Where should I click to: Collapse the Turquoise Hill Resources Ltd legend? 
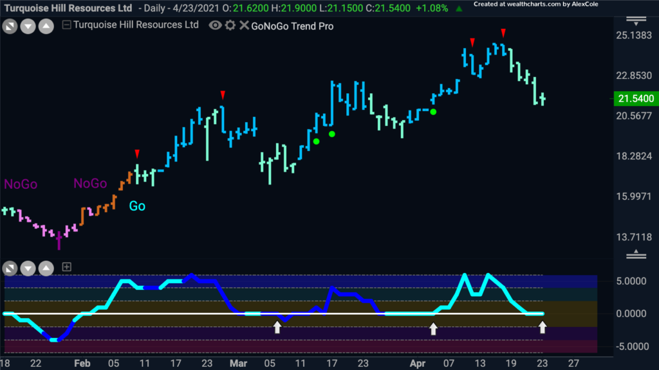[66, 25]
